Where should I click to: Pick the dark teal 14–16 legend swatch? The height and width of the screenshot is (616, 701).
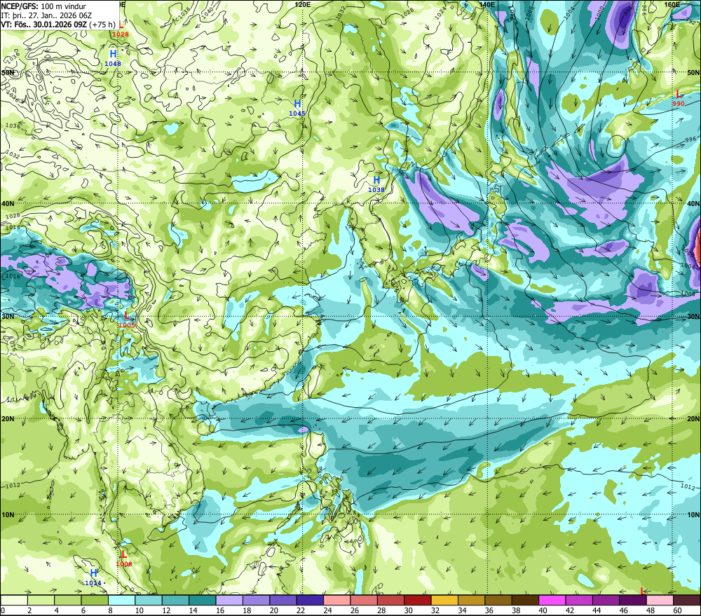coord(202,600)
